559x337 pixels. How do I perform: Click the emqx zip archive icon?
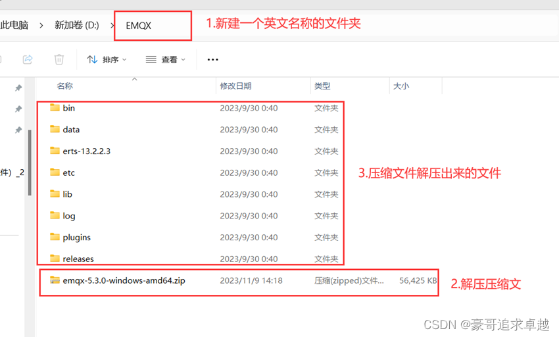[x=55, y=280]
